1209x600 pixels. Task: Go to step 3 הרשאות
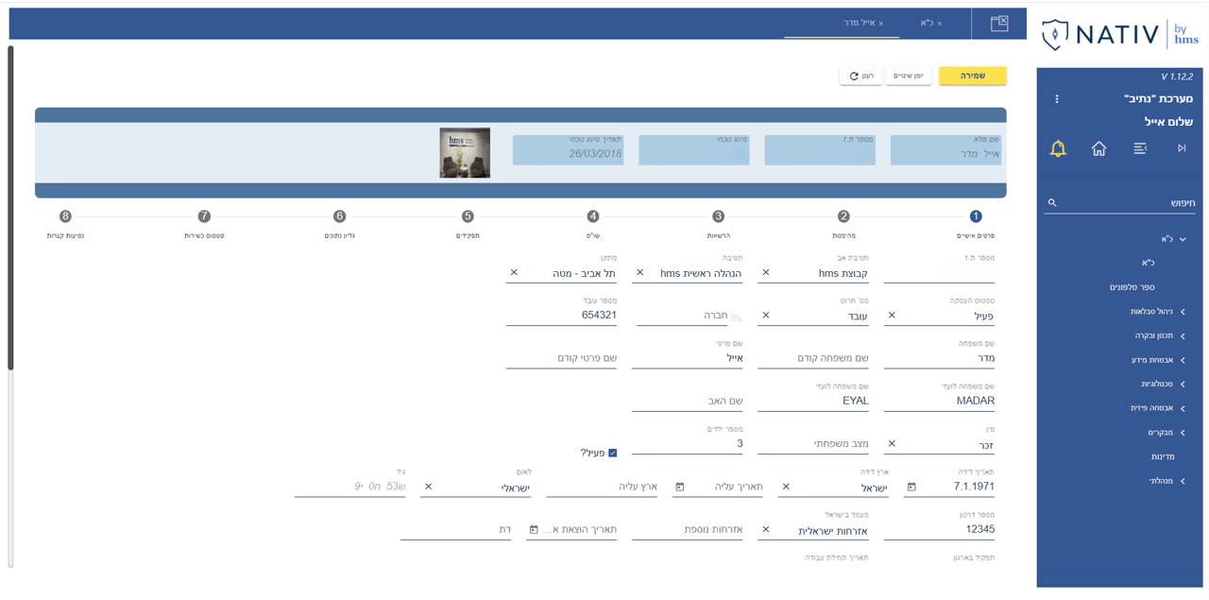coord(718,216)
